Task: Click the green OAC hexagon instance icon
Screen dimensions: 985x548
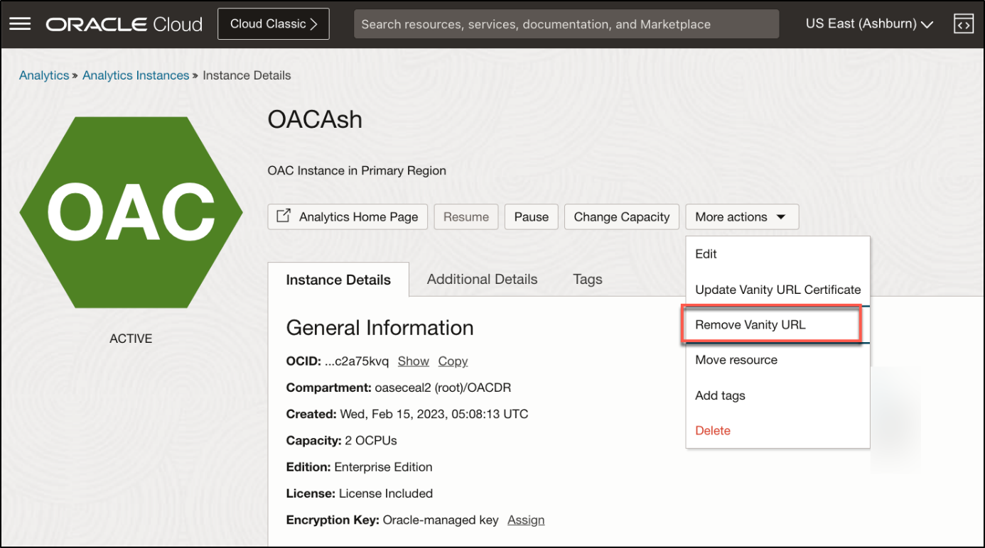Action: pyautogui.click(x=131, y=212)
